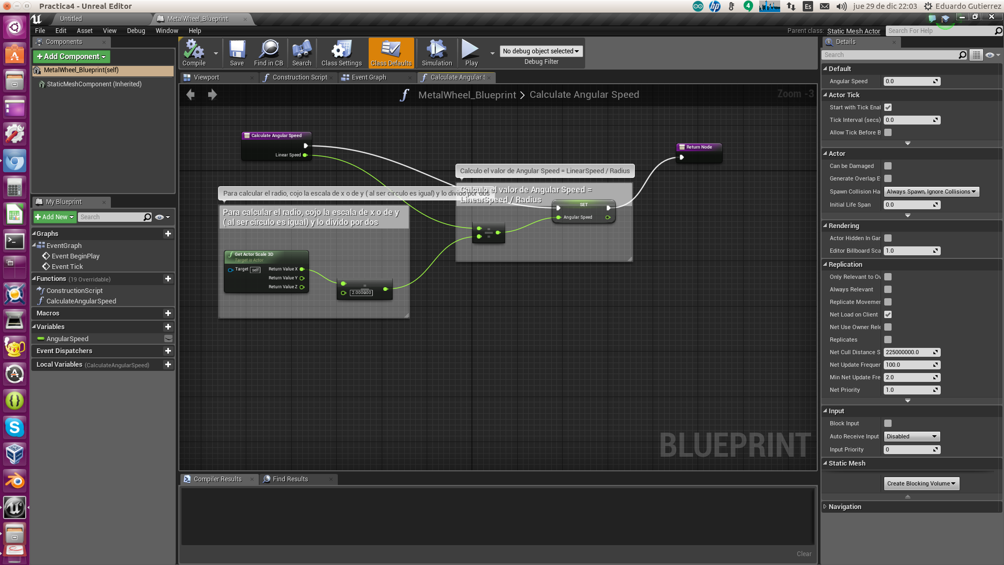This screenshot has width=1004, height=565.
Task: Click the Compile toolbar icon
Action: tap(194, 52)
